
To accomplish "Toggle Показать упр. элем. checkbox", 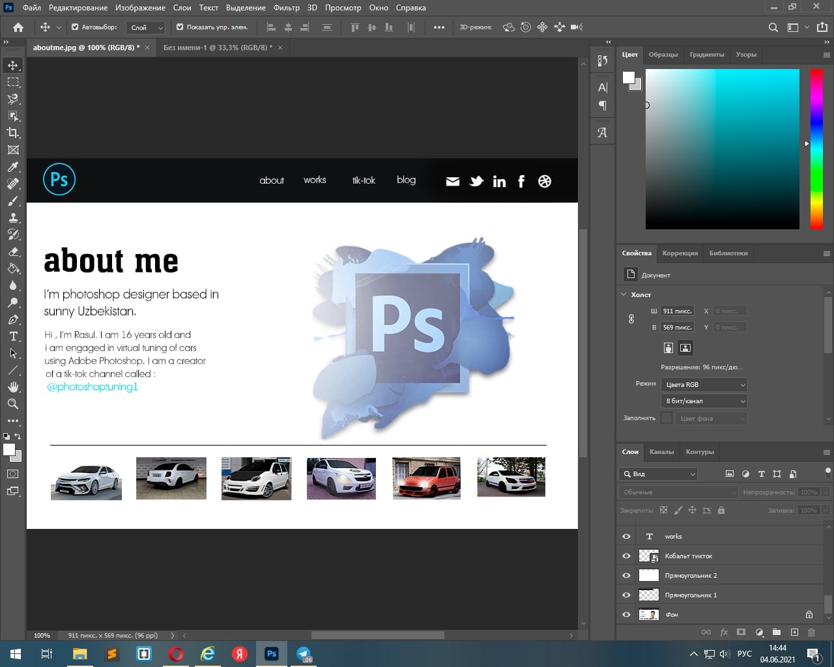I will [x=180, y=27].
